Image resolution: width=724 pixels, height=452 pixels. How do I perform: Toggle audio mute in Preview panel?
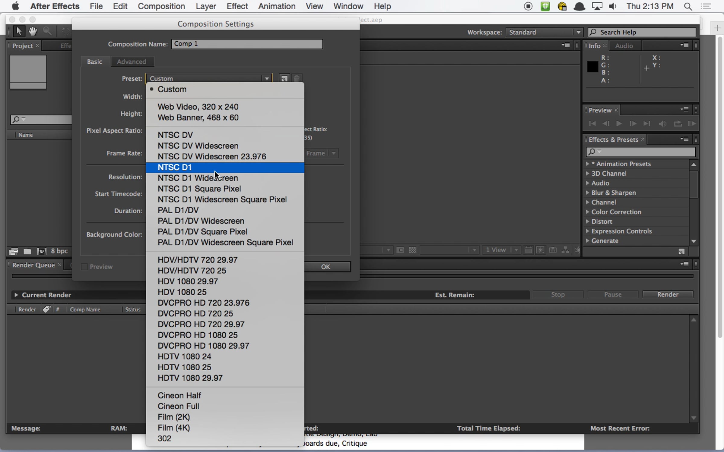click(x=662, y=124)
